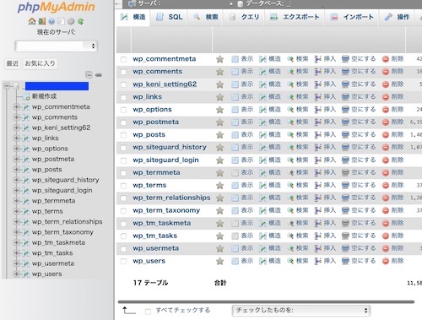Click the blue documentation help icon
The width and height of the screenshot is (422, 320).
tap(51, 21)
